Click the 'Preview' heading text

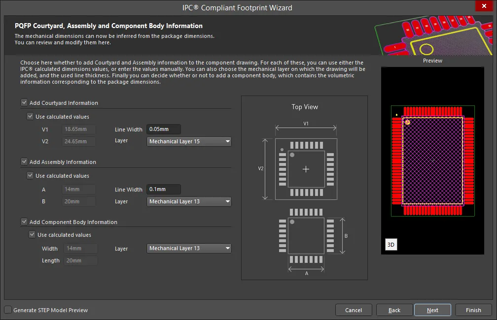point(433,61)
